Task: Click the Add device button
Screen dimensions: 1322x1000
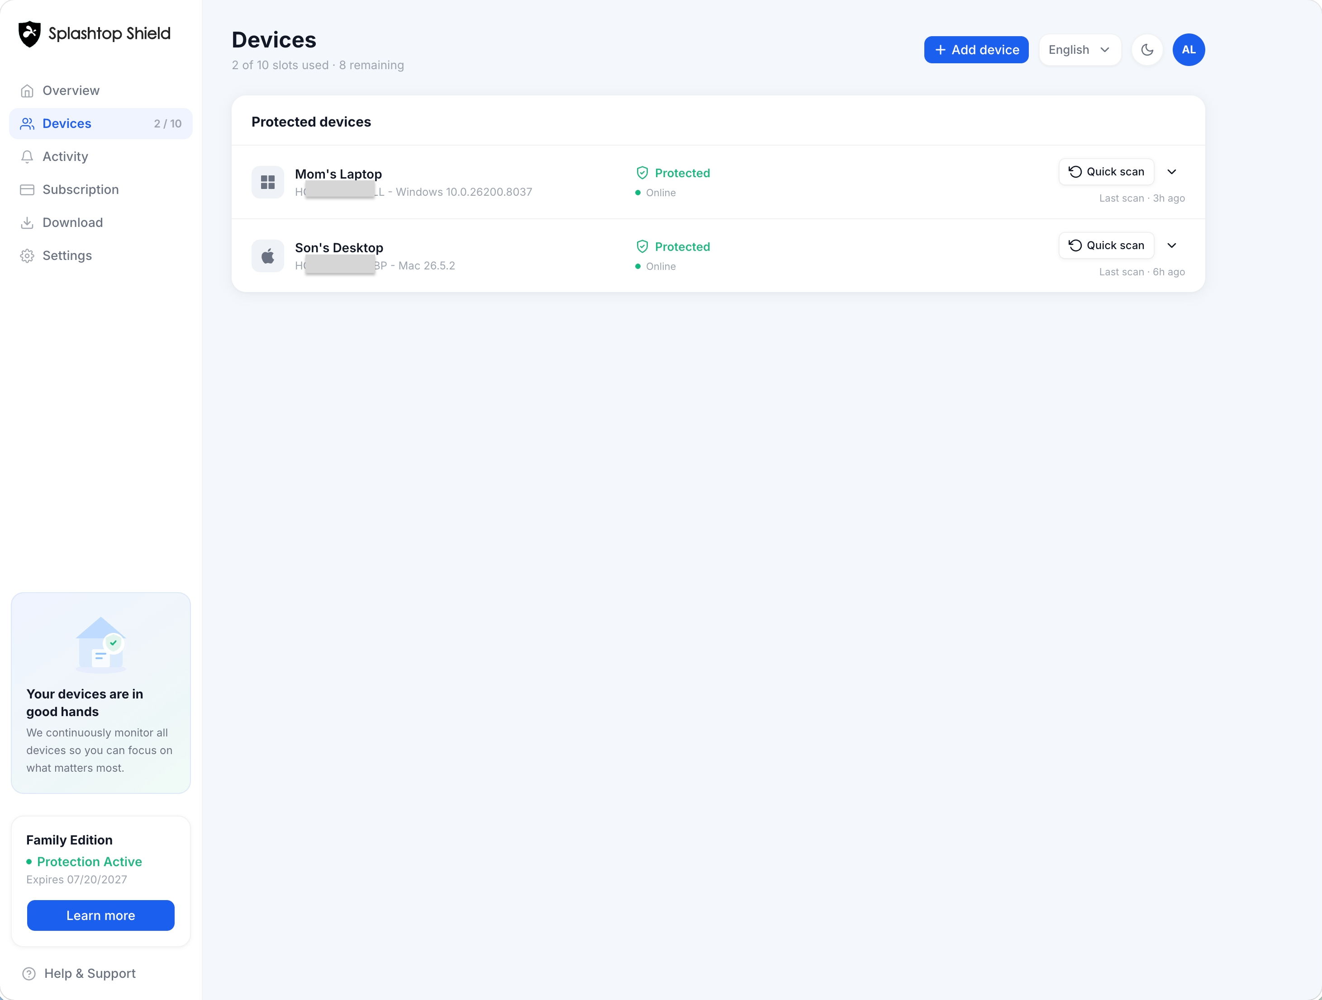Action: point(976,50)
